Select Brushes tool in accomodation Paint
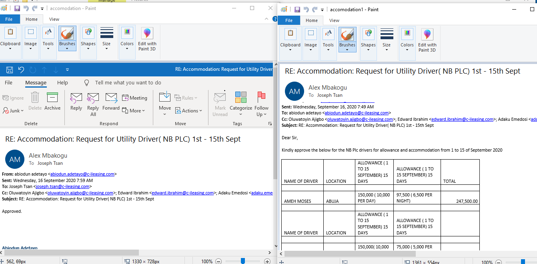537x264 pixels. (x=67, y=33)
